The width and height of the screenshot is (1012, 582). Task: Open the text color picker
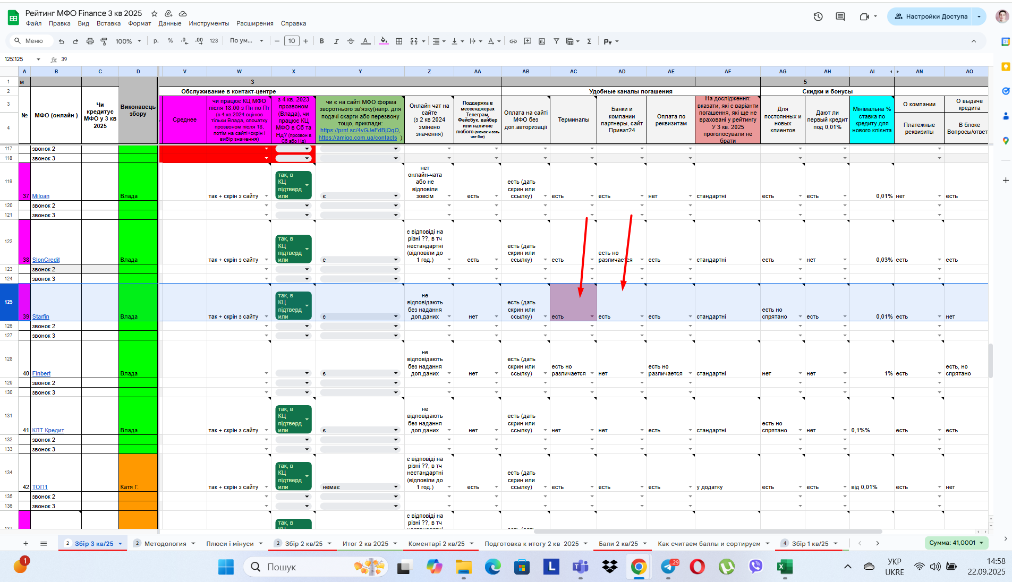pos(365,41)
